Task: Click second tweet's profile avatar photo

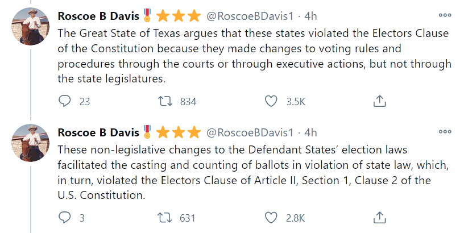Action: click(32, 144)
